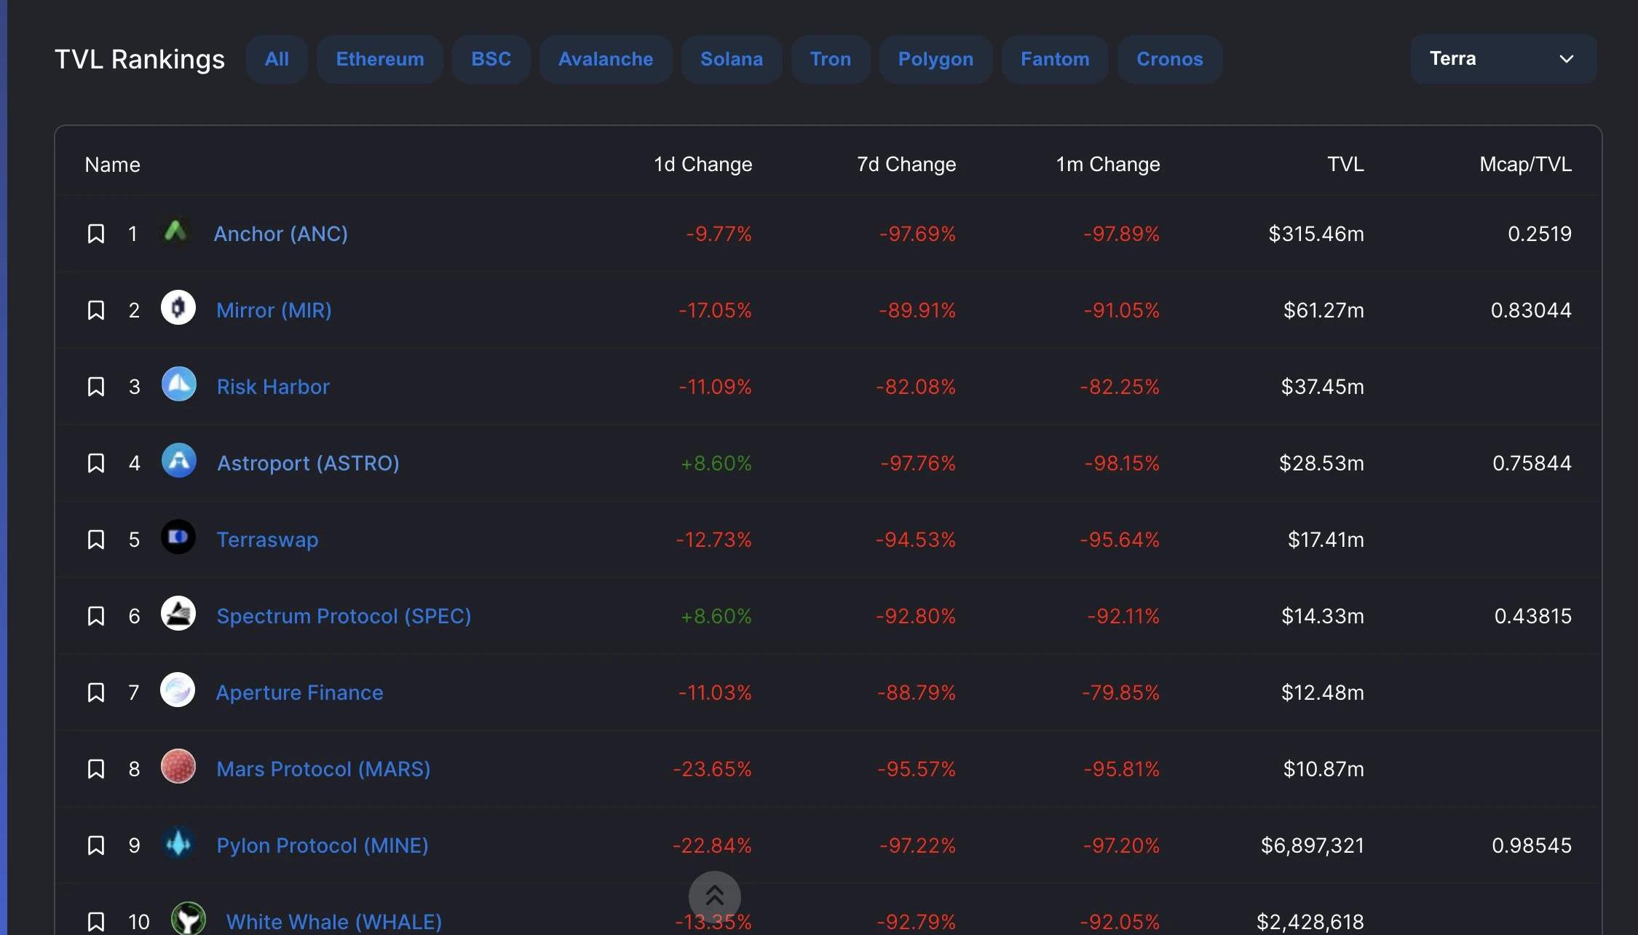Click the Terraswap logo icon
The height and width of the screenshot is (935, 1638).
click(x=178, y=537)
